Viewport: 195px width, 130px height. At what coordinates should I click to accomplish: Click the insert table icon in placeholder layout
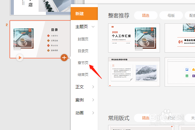[187, 76]
